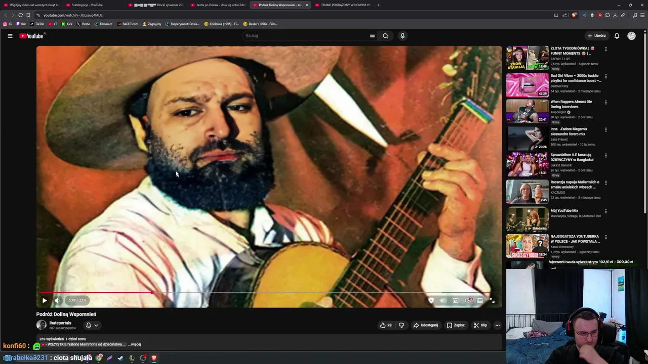The height and width of the screenshot is (364, 648).
Task: Open options for Mój YouTube Mix
Action: click(x=605, y=211)
